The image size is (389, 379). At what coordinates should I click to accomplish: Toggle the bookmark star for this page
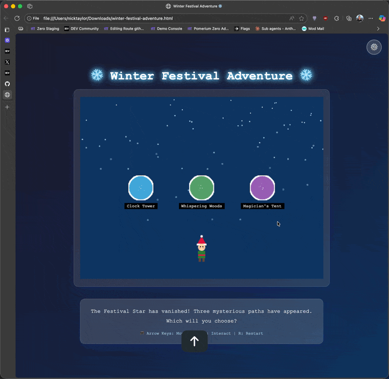(301, 18)
